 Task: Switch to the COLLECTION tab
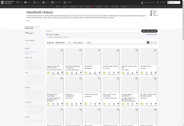point(29,27)
